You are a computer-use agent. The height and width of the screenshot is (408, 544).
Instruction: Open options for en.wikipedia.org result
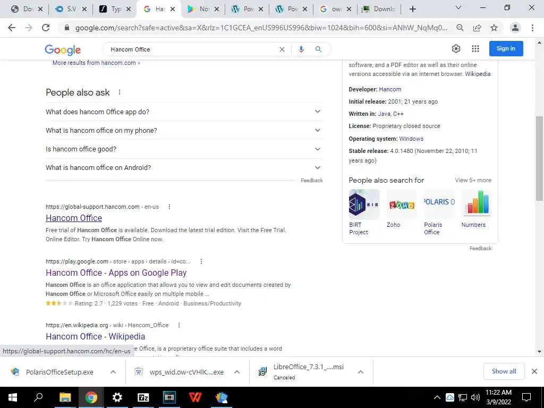pyautogui.click(x=179, y=325)
